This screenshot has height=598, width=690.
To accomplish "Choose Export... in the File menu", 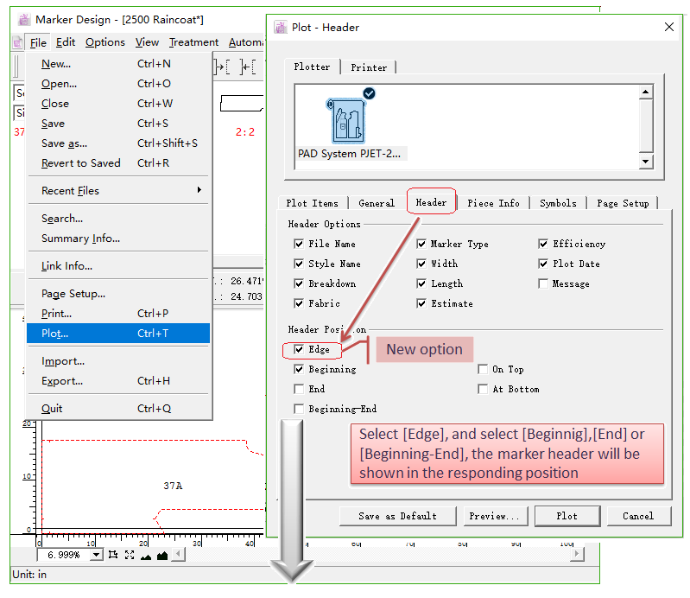I will (118, 381).
